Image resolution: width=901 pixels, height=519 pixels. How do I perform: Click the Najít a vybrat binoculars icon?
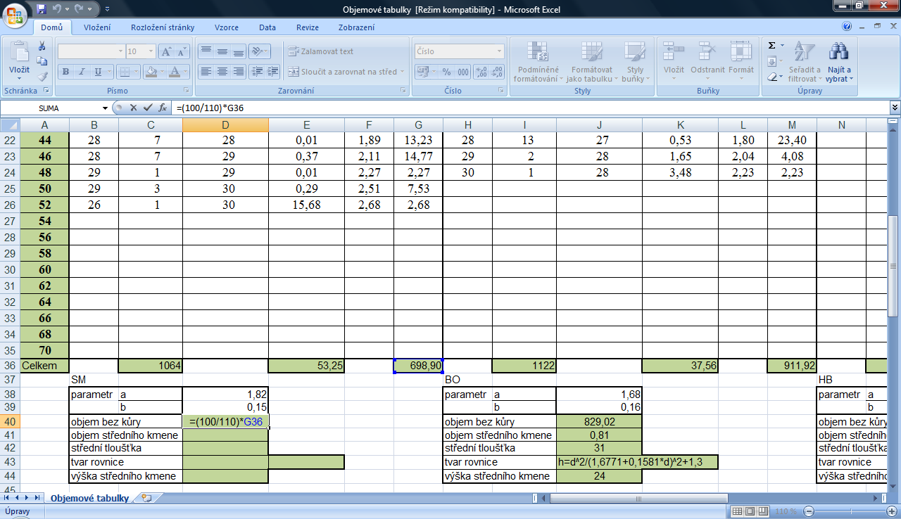point(838,51)
